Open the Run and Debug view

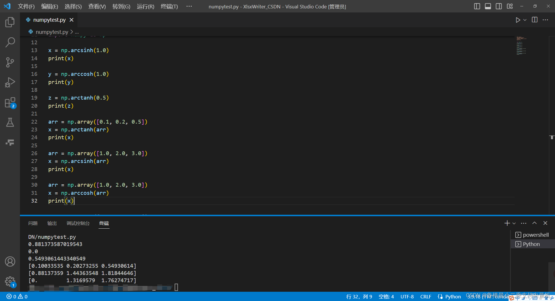(x=10, y=82)
